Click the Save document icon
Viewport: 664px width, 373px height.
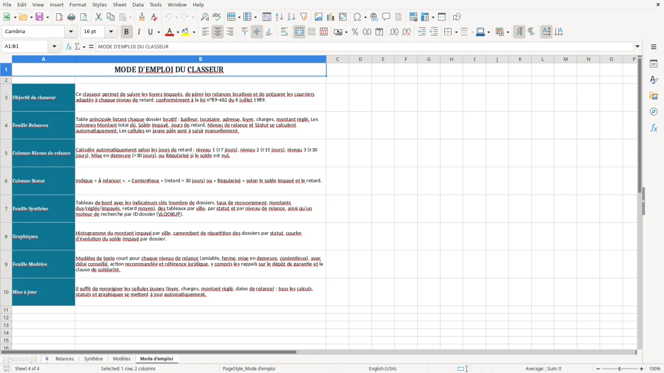pyautogui.click(x=39, y=17)
